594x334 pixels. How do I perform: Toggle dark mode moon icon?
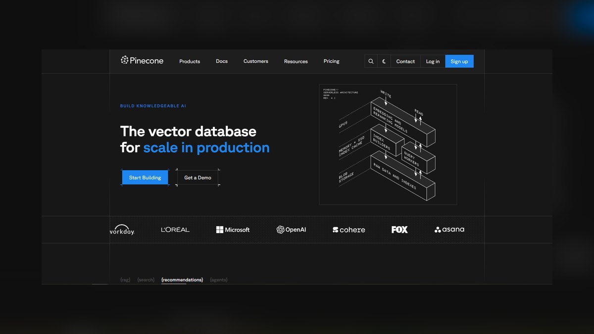[384, 61]
